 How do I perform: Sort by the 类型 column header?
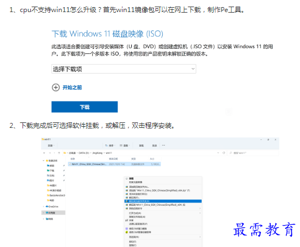[134, 159]
